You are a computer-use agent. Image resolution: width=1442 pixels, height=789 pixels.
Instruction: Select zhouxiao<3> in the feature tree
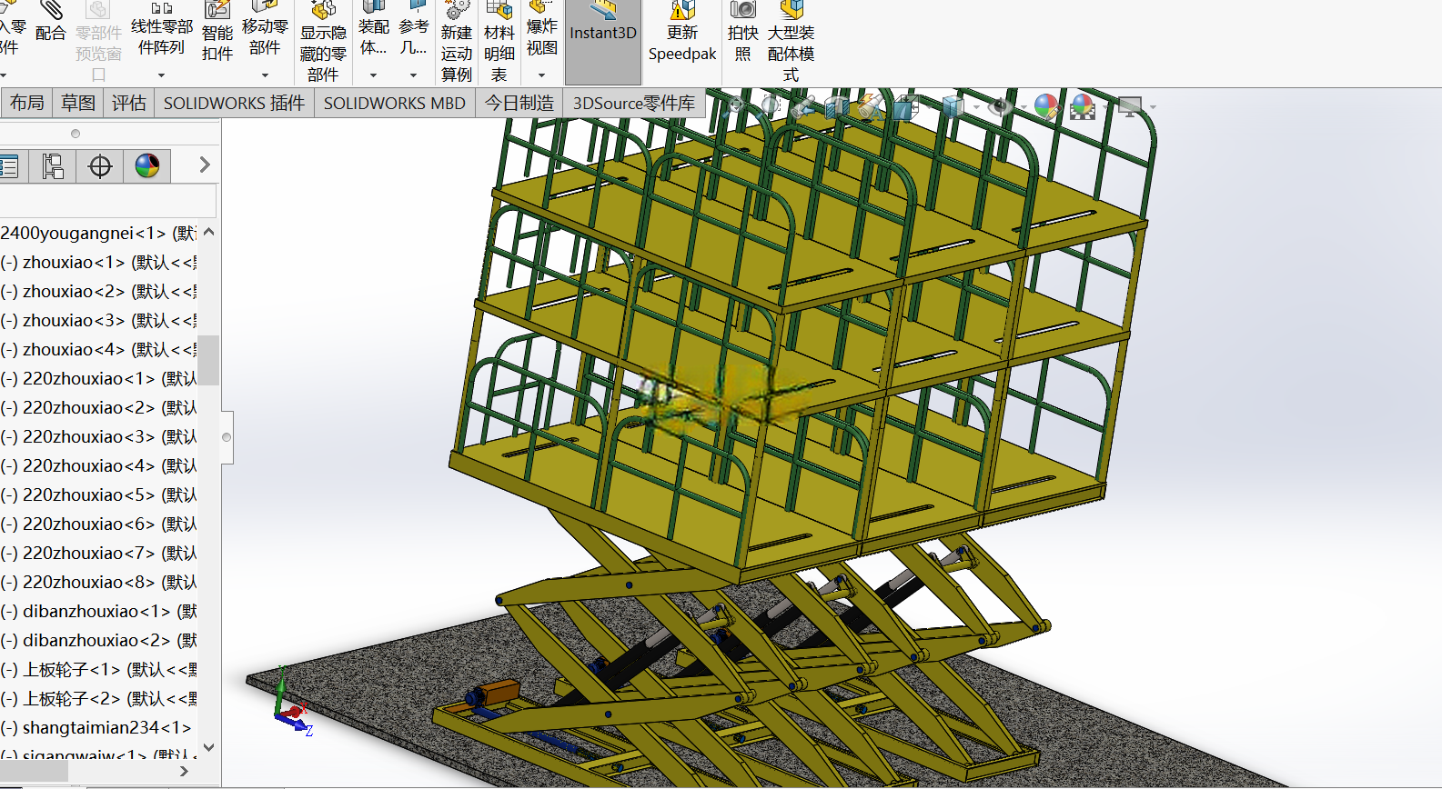point(98,320)
